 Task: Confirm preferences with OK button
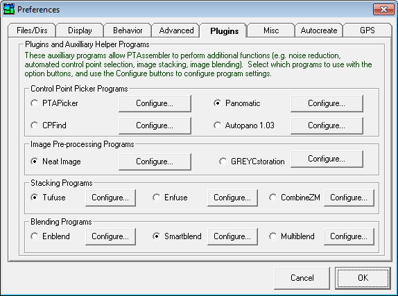[x=363, y=278]
